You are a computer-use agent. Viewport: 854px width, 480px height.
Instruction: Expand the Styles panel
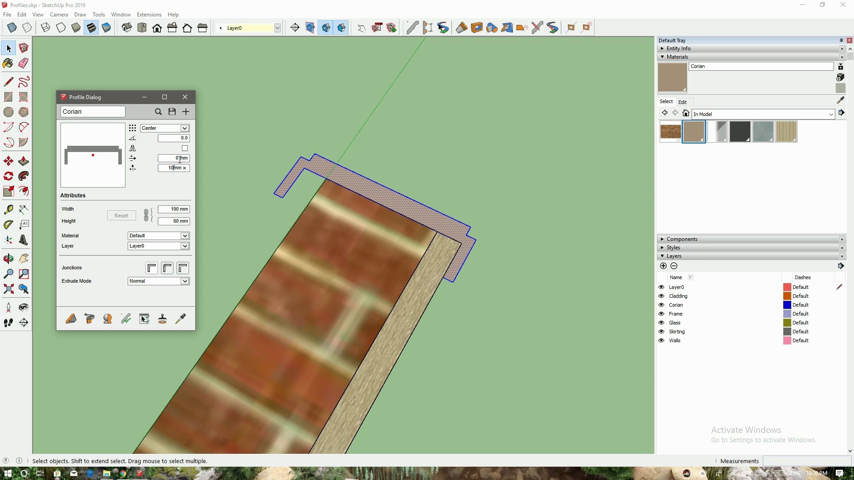(x=673, y=247)
